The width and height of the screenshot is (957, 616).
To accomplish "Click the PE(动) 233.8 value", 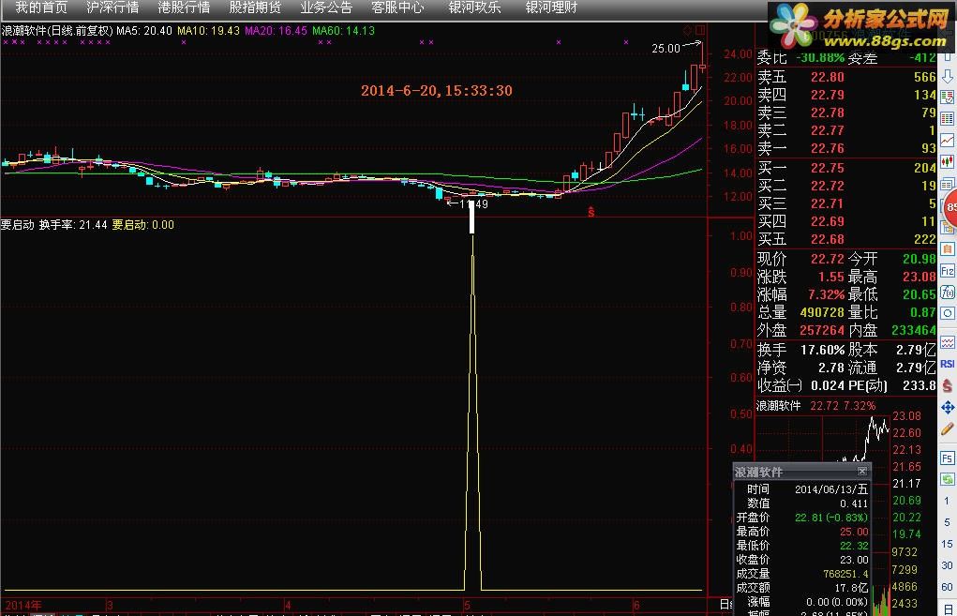I will 920,385.
